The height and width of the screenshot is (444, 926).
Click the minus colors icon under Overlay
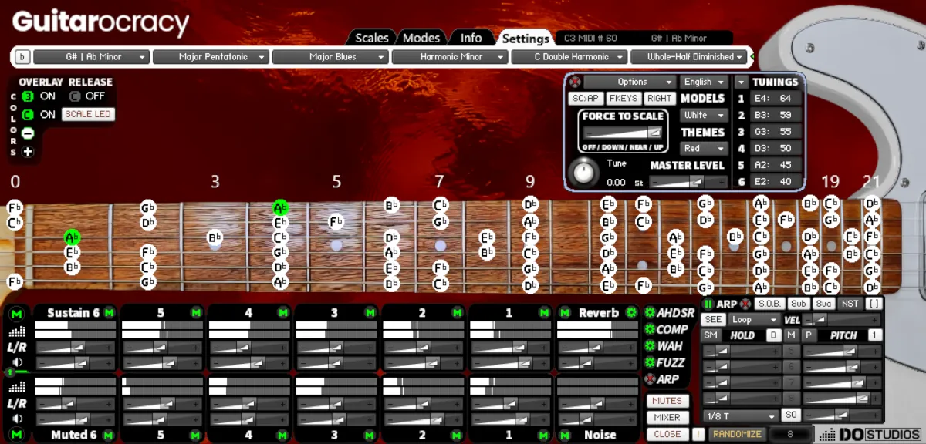pyautogui.click(x=28, y=133)
